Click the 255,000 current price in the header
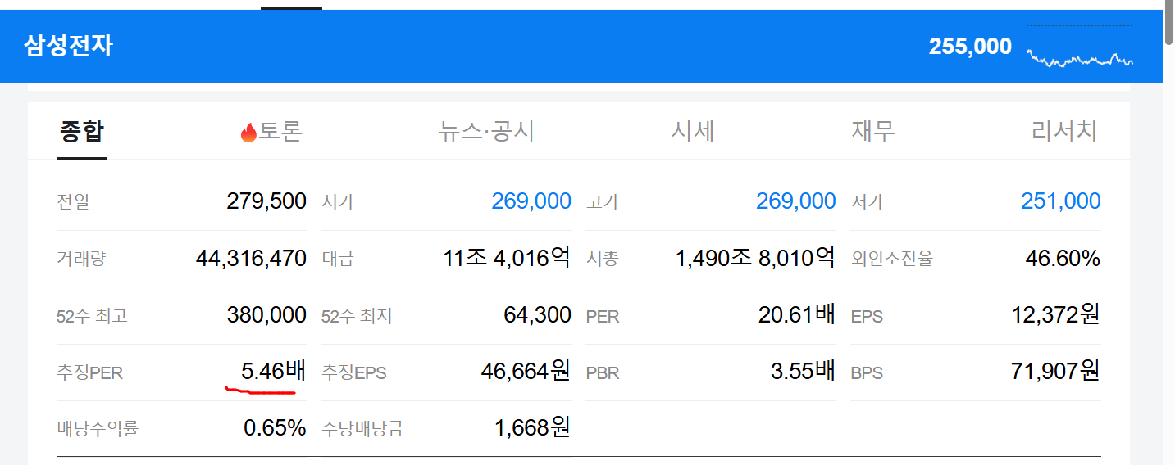 click(x=970, y=47)
